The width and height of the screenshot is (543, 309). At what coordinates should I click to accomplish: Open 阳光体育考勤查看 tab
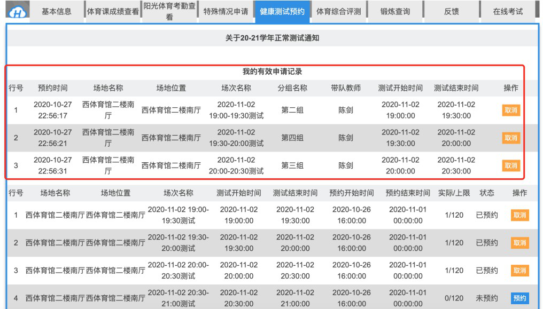169,12
